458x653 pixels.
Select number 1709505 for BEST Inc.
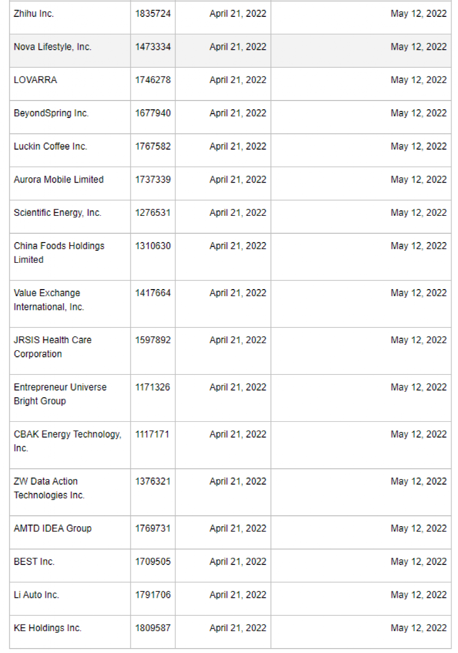[153, 561]
